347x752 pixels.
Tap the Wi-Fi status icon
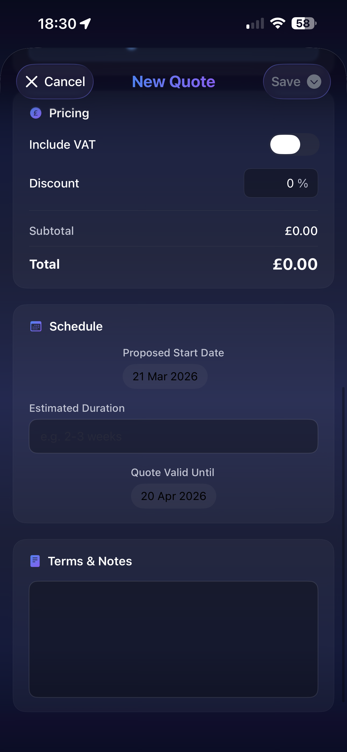(x=278, y=23)
